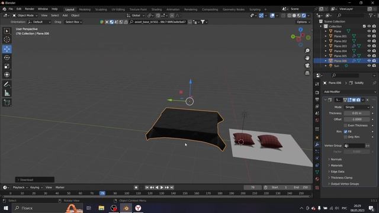Click the pan view hand icon
The image size is (379, 213).
pyautogui.click(x=307, y=58)
